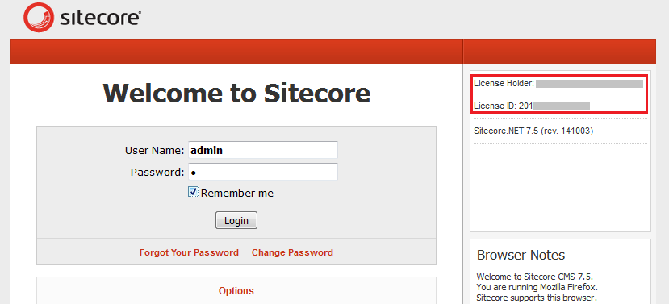Click the Sitecore logo icon
The height and width of the screenshot is (304, 669).
pyautogui.click(x=39, y=17)
